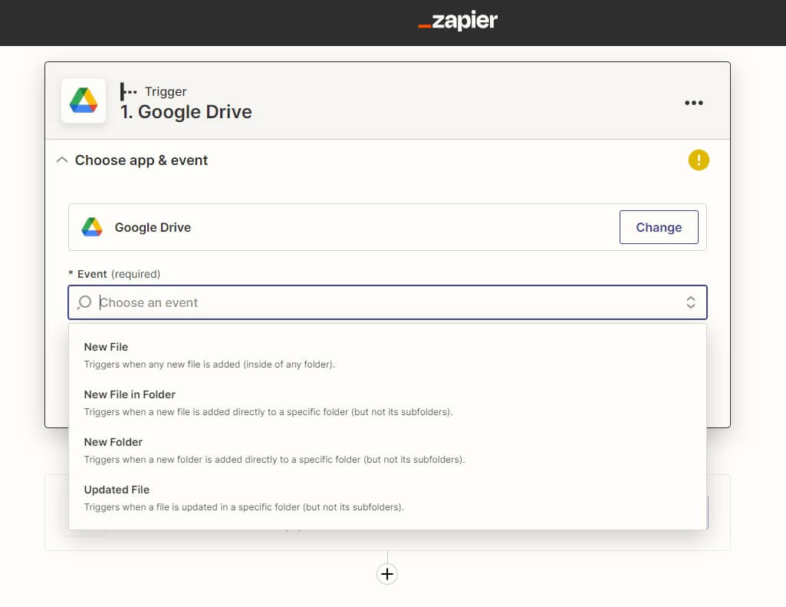The image size is (786, 607).
Task: Open the three-dot more options menu
Action: coord(694,103)
